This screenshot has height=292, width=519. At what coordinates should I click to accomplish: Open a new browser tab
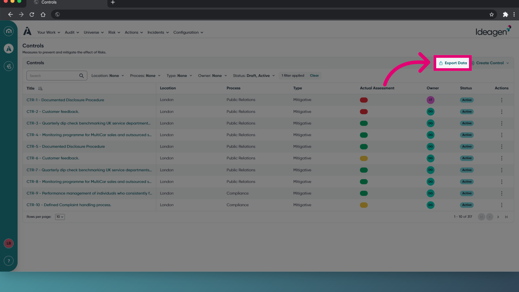click(113, 2)
